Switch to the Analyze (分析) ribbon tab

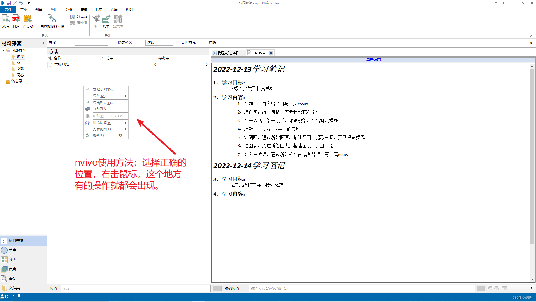(69, 10)
